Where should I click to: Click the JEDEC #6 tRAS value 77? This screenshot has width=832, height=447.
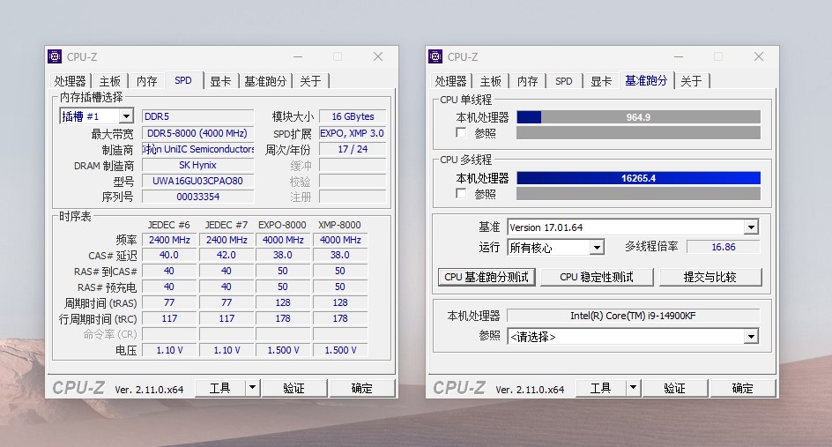[169, 302]
